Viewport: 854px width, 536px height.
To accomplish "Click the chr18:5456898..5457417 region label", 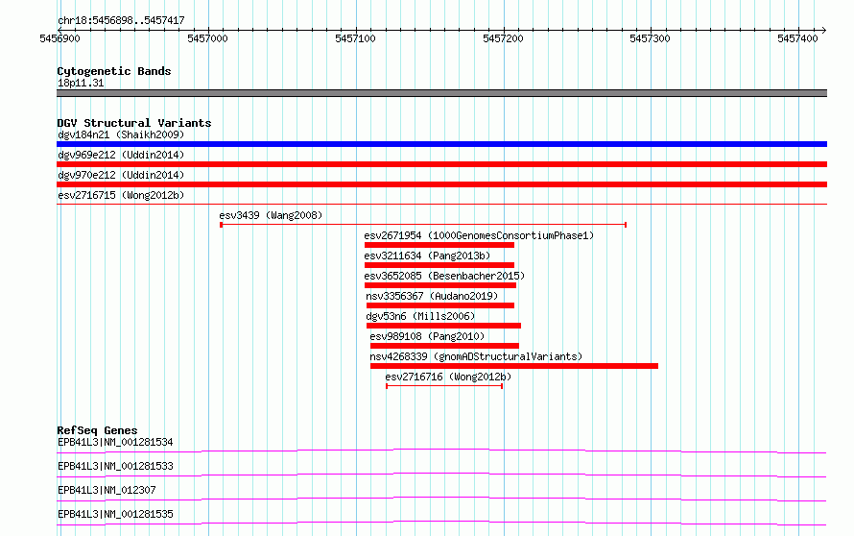I will (121, 20).
